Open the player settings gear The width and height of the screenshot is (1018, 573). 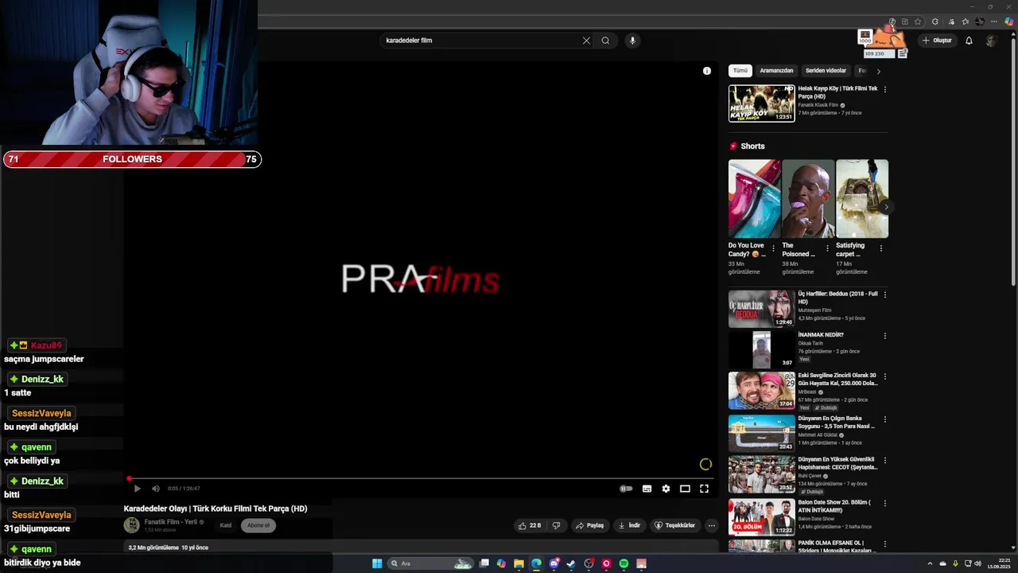[x=666, y=489]
